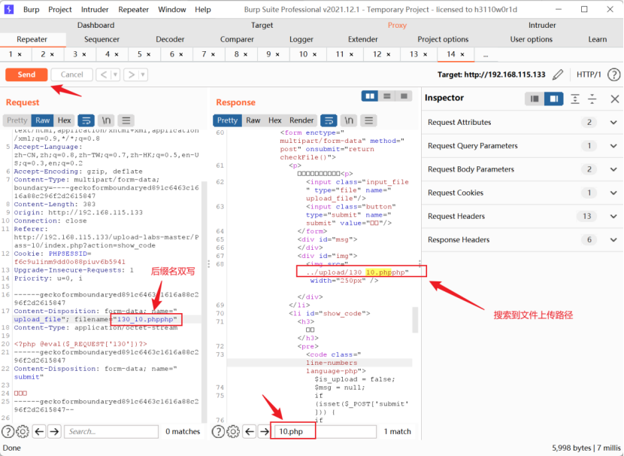Open response search settings gear
624x456 pixels.
click(x=233, y=431)
